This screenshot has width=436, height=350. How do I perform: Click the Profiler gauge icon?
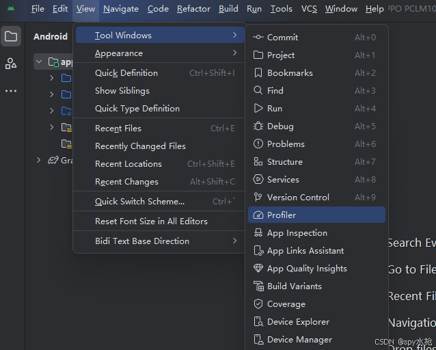point(258,215)
